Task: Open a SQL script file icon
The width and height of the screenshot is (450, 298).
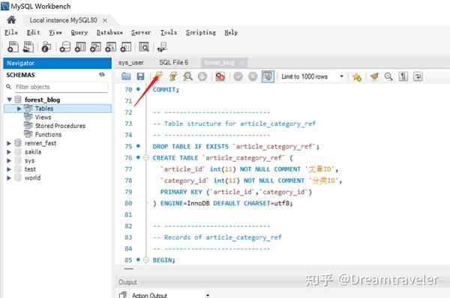Action: pos(126,76)
